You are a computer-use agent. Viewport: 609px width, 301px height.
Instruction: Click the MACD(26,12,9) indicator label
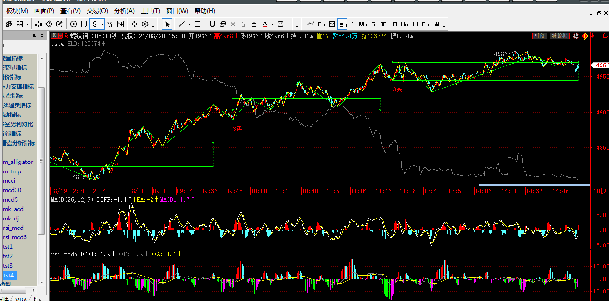pyautogui.click(x=73, y=200)
